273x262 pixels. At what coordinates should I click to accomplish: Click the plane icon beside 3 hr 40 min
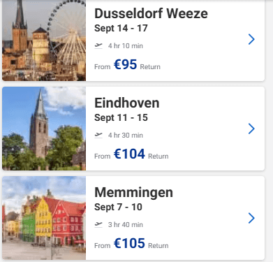click(98, 224)
